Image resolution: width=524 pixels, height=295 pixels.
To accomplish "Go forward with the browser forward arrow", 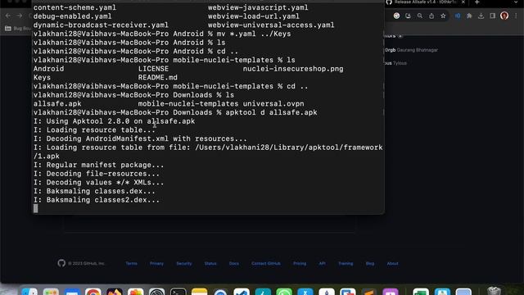I will 20,16.
